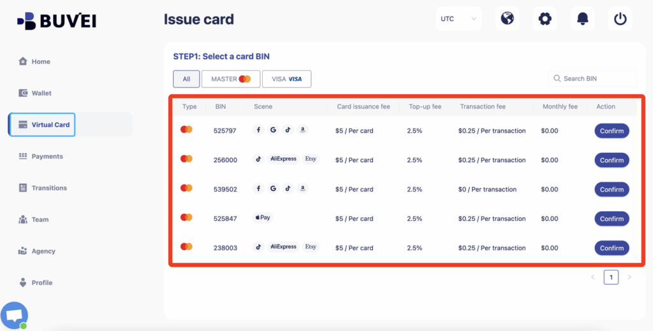Filter cards by VISA

[x=286, y=79]
